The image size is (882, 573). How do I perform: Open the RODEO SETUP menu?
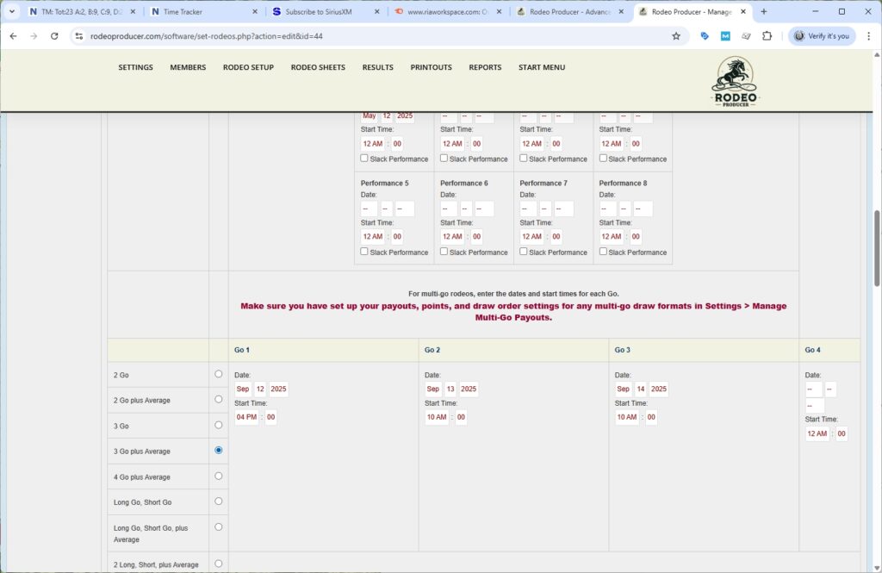[x=248, y=67]
